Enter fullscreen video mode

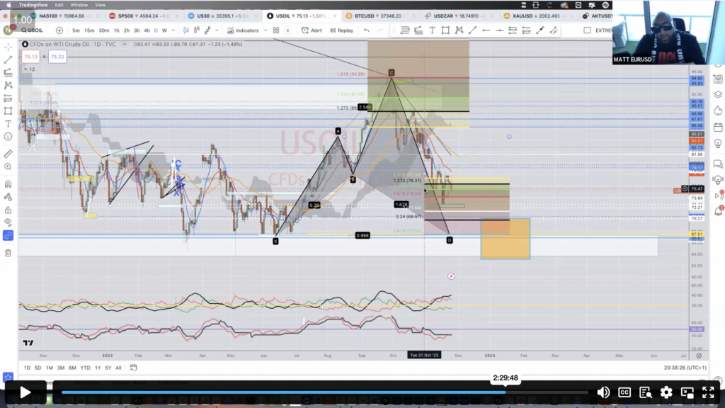click(x=707, y=392)
